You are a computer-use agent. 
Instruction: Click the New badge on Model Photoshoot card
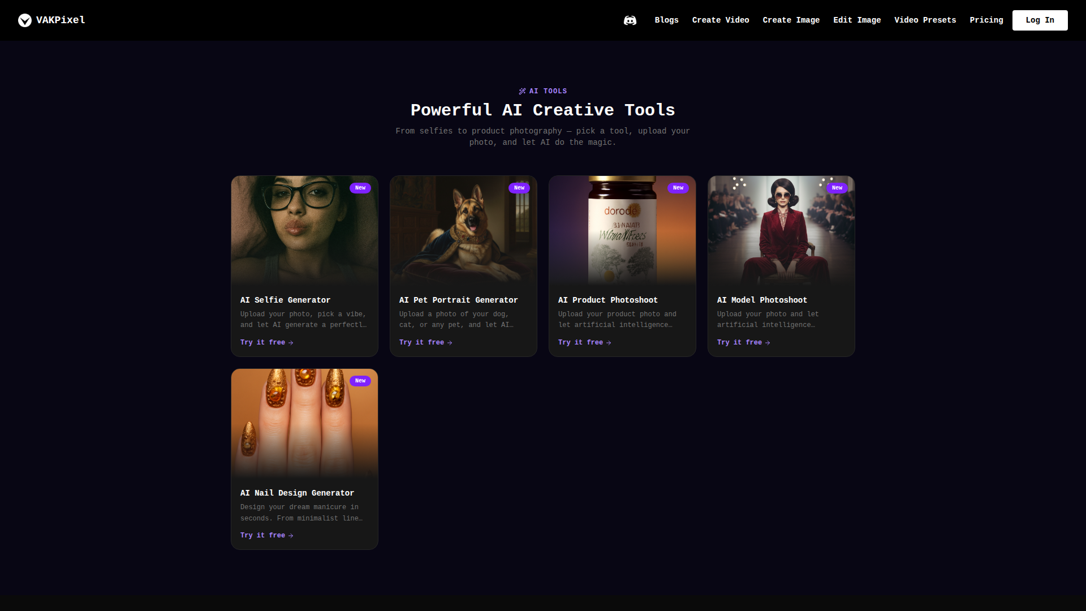pos(837,188)
